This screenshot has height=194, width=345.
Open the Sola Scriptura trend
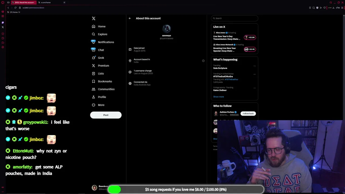220,68
